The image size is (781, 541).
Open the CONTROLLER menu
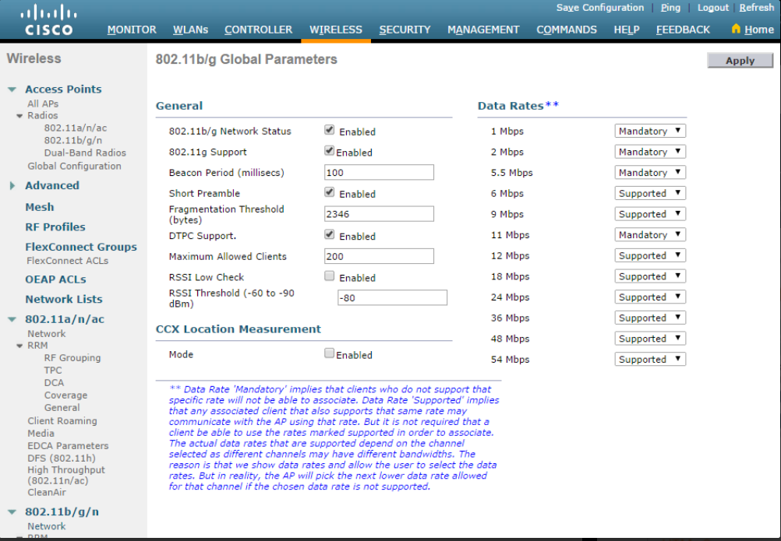point(258,30)
